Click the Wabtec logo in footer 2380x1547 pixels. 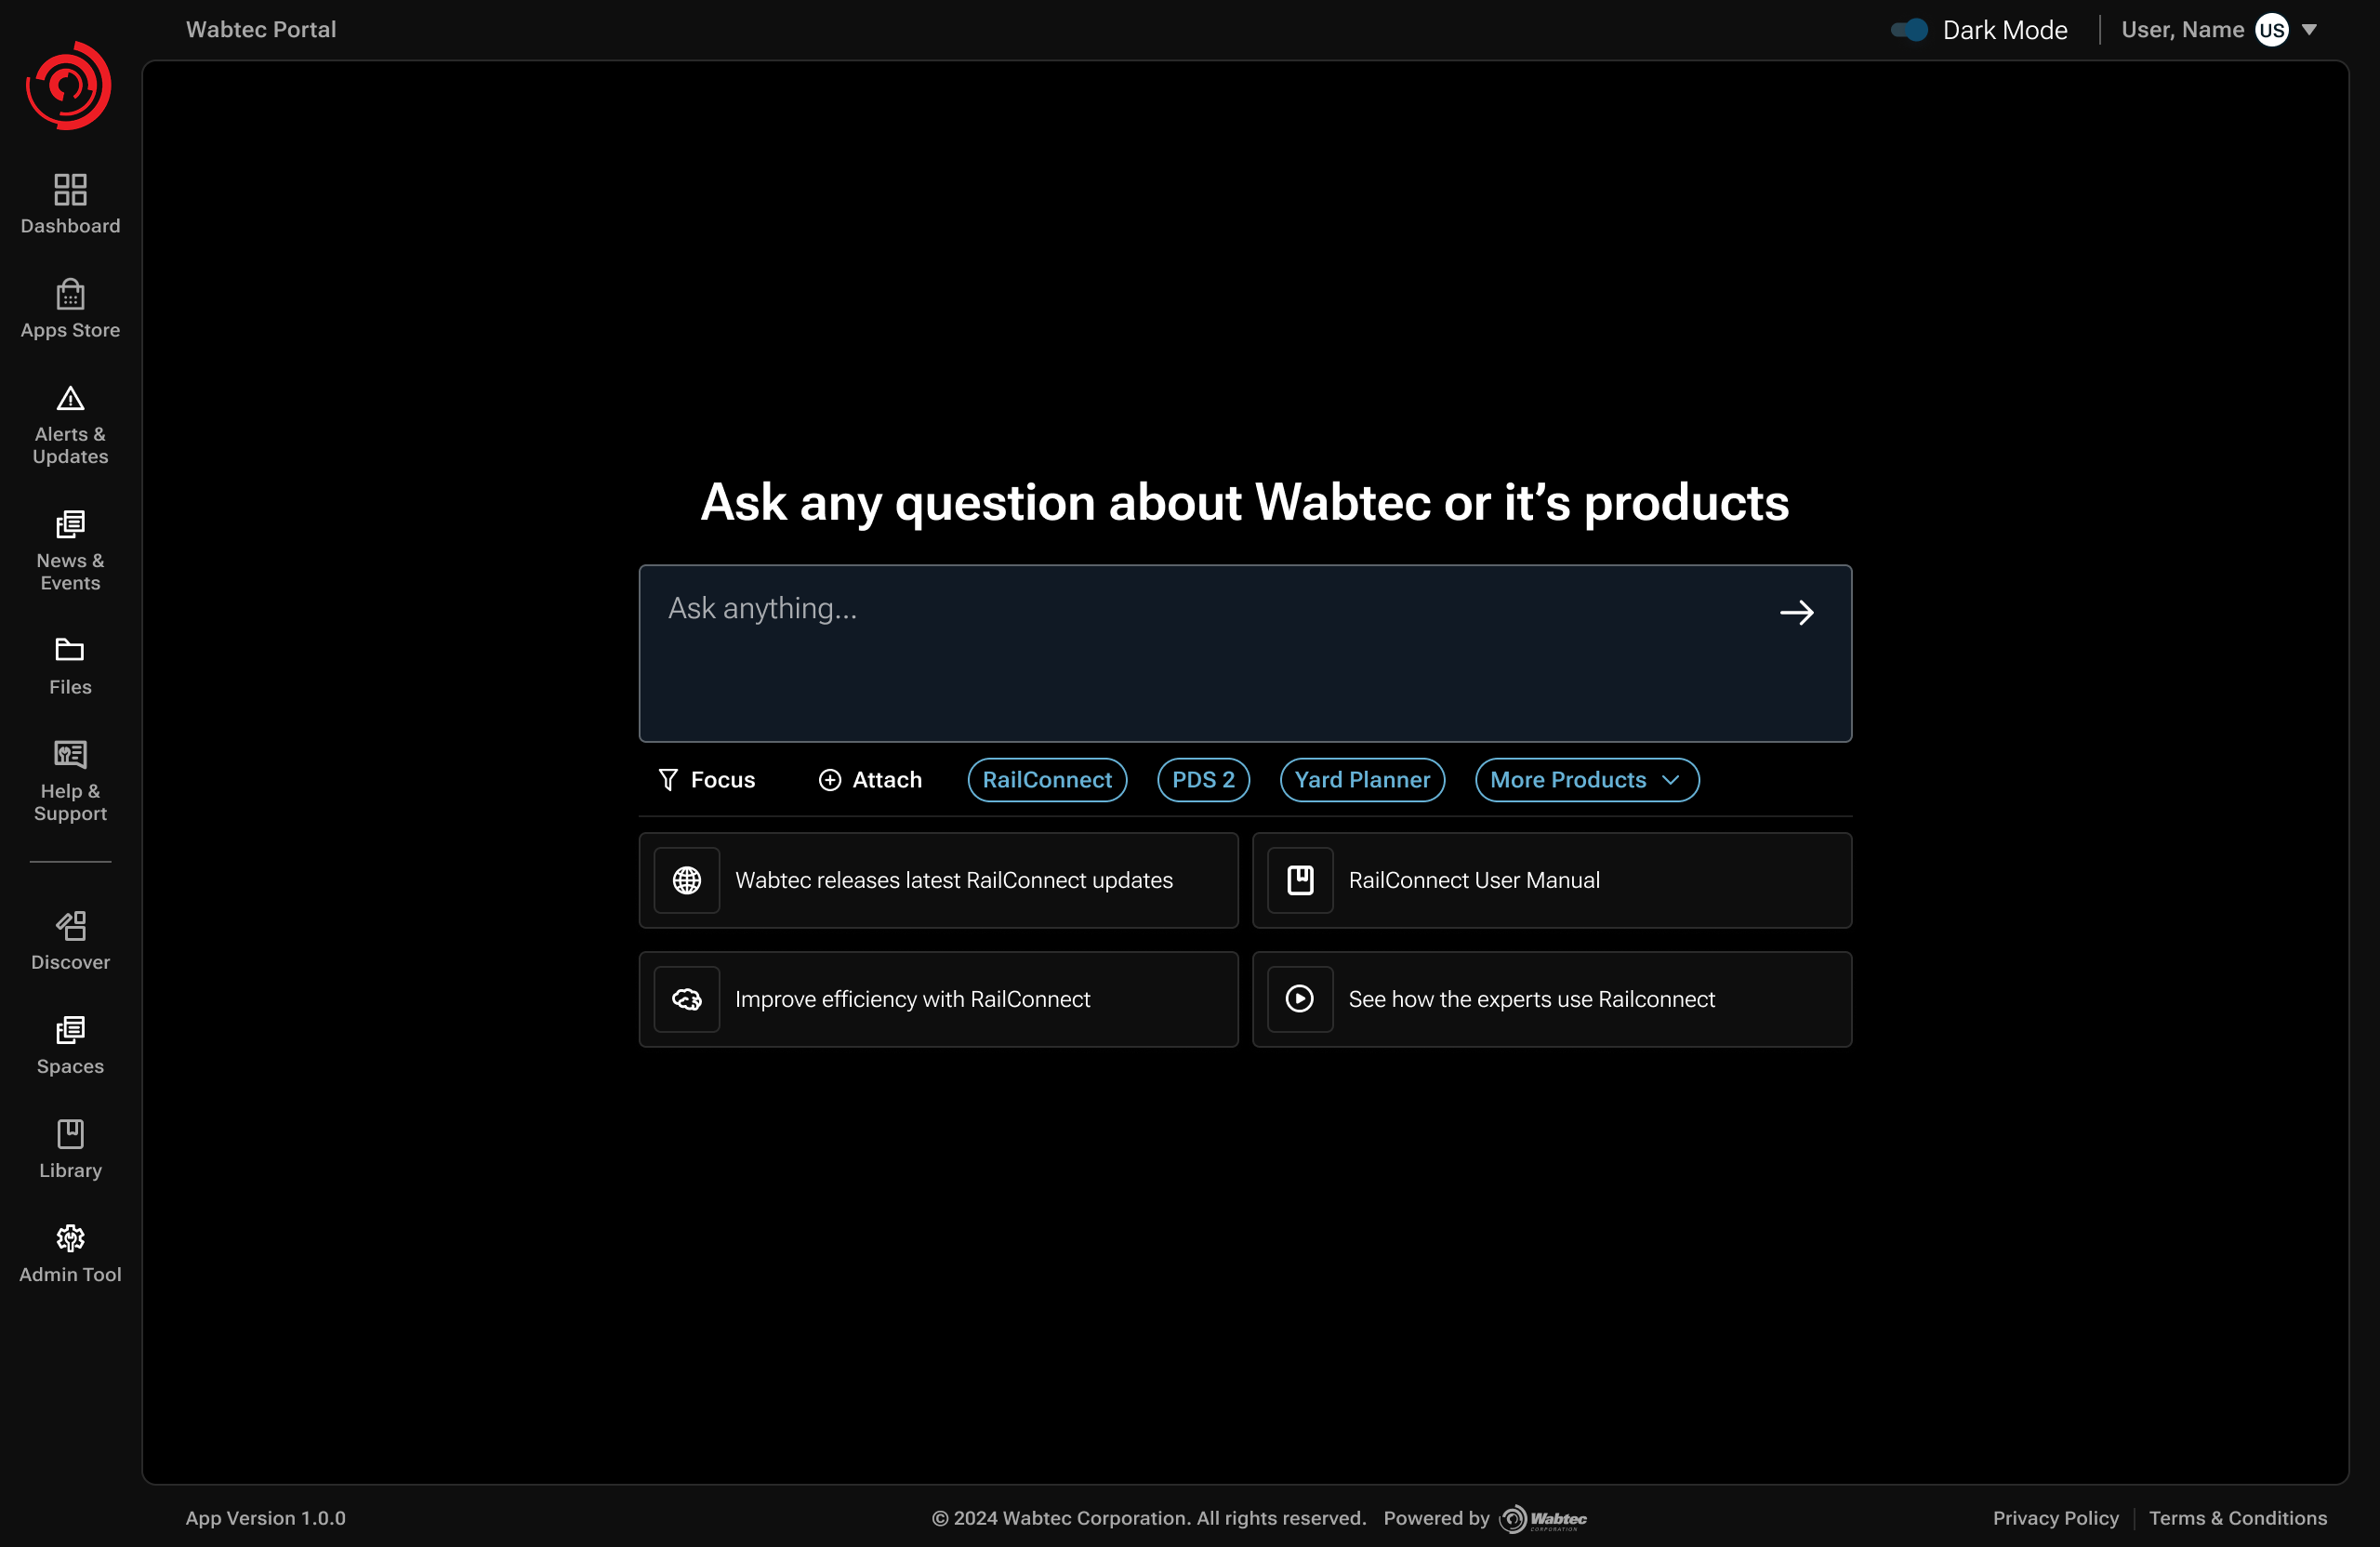coord(1542,1519)
